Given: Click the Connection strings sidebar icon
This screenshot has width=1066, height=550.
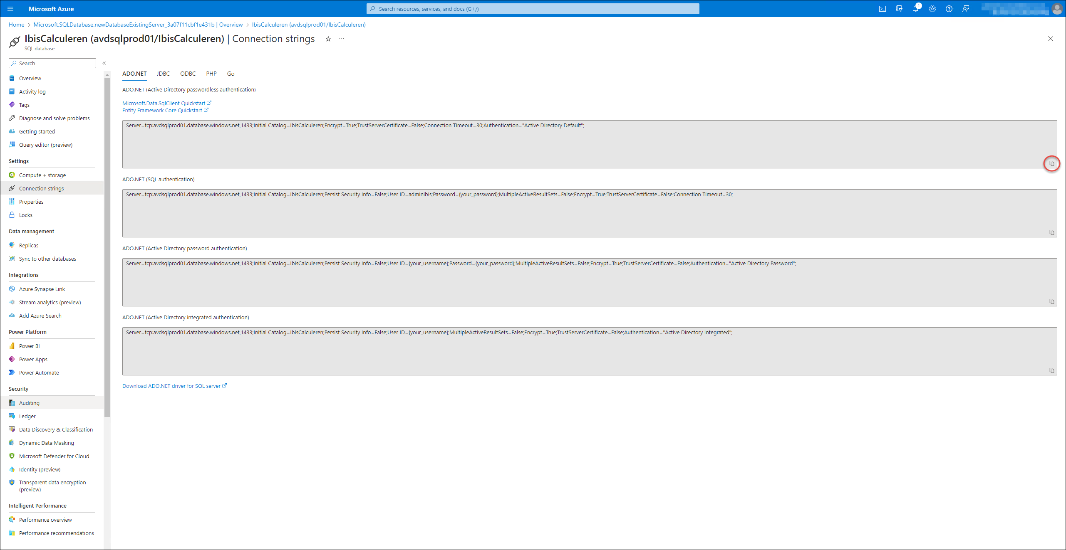Looking at the screenshot, I should 12,188.
